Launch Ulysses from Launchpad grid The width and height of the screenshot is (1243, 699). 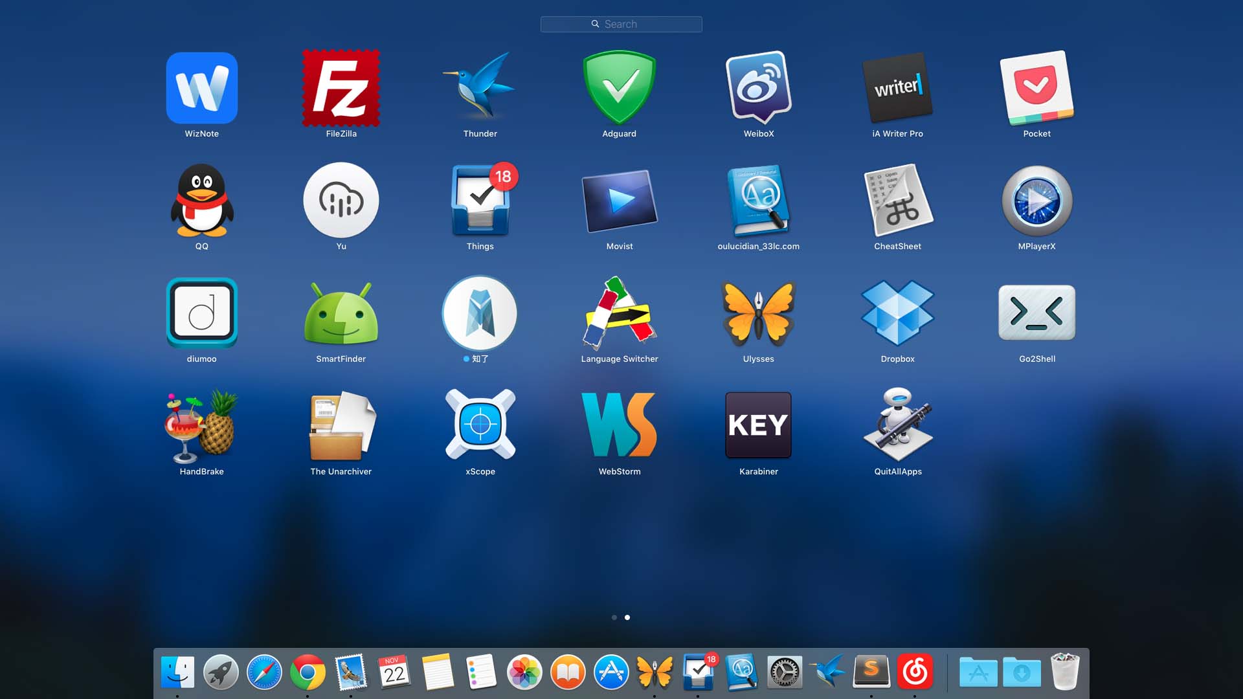click(759, 313)
